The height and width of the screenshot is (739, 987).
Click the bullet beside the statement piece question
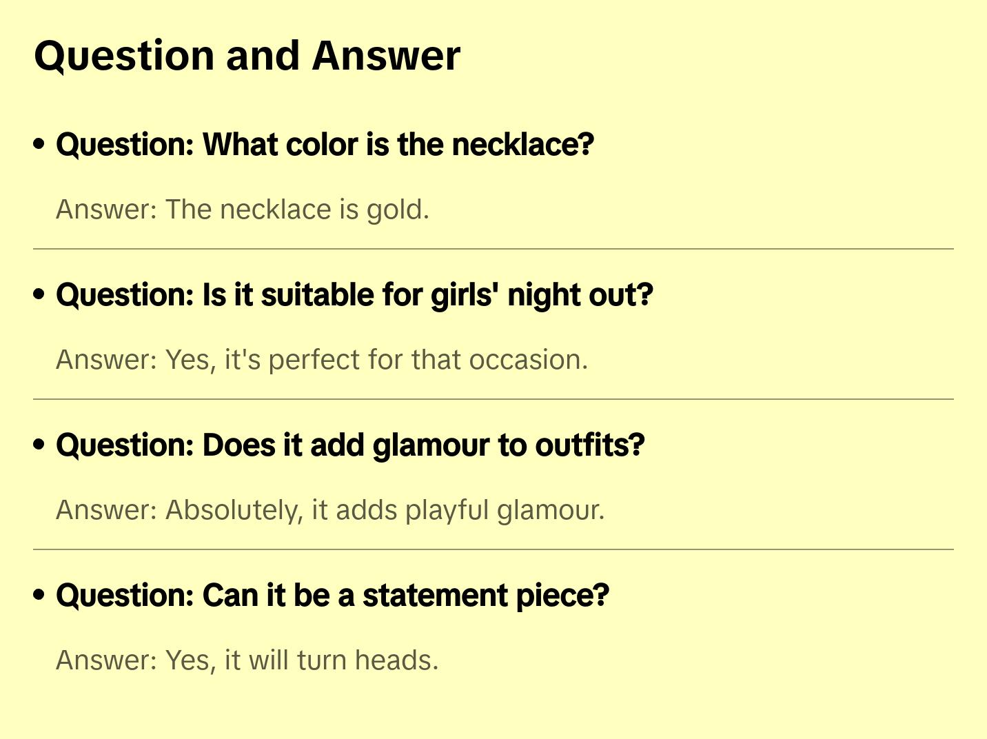point(39,596)
